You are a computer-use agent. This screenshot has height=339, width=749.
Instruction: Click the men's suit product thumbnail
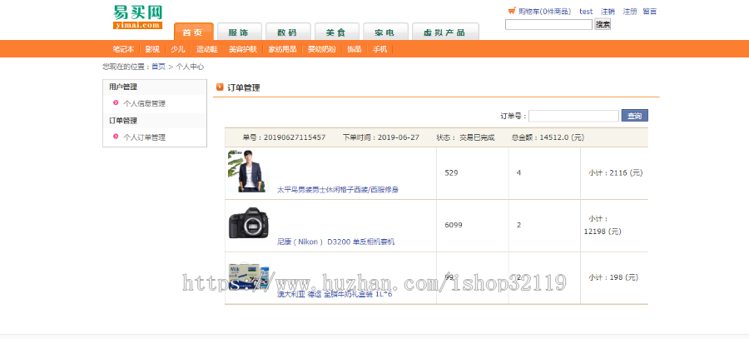click(x=249, y=172)
